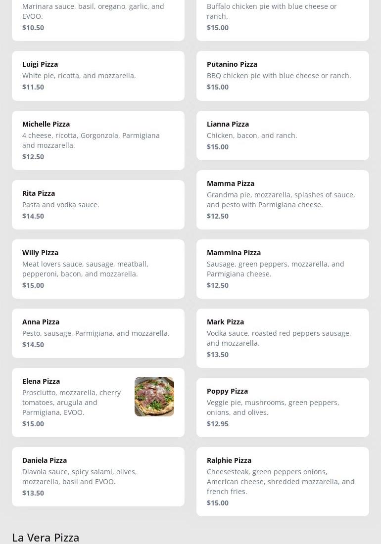
Task: Choose Rita Pizza with vodka sauce
Action: (98, 204)
